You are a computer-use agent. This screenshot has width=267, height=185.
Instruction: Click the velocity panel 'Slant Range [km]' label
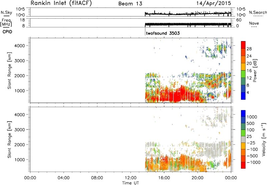(x=9, y=140)
